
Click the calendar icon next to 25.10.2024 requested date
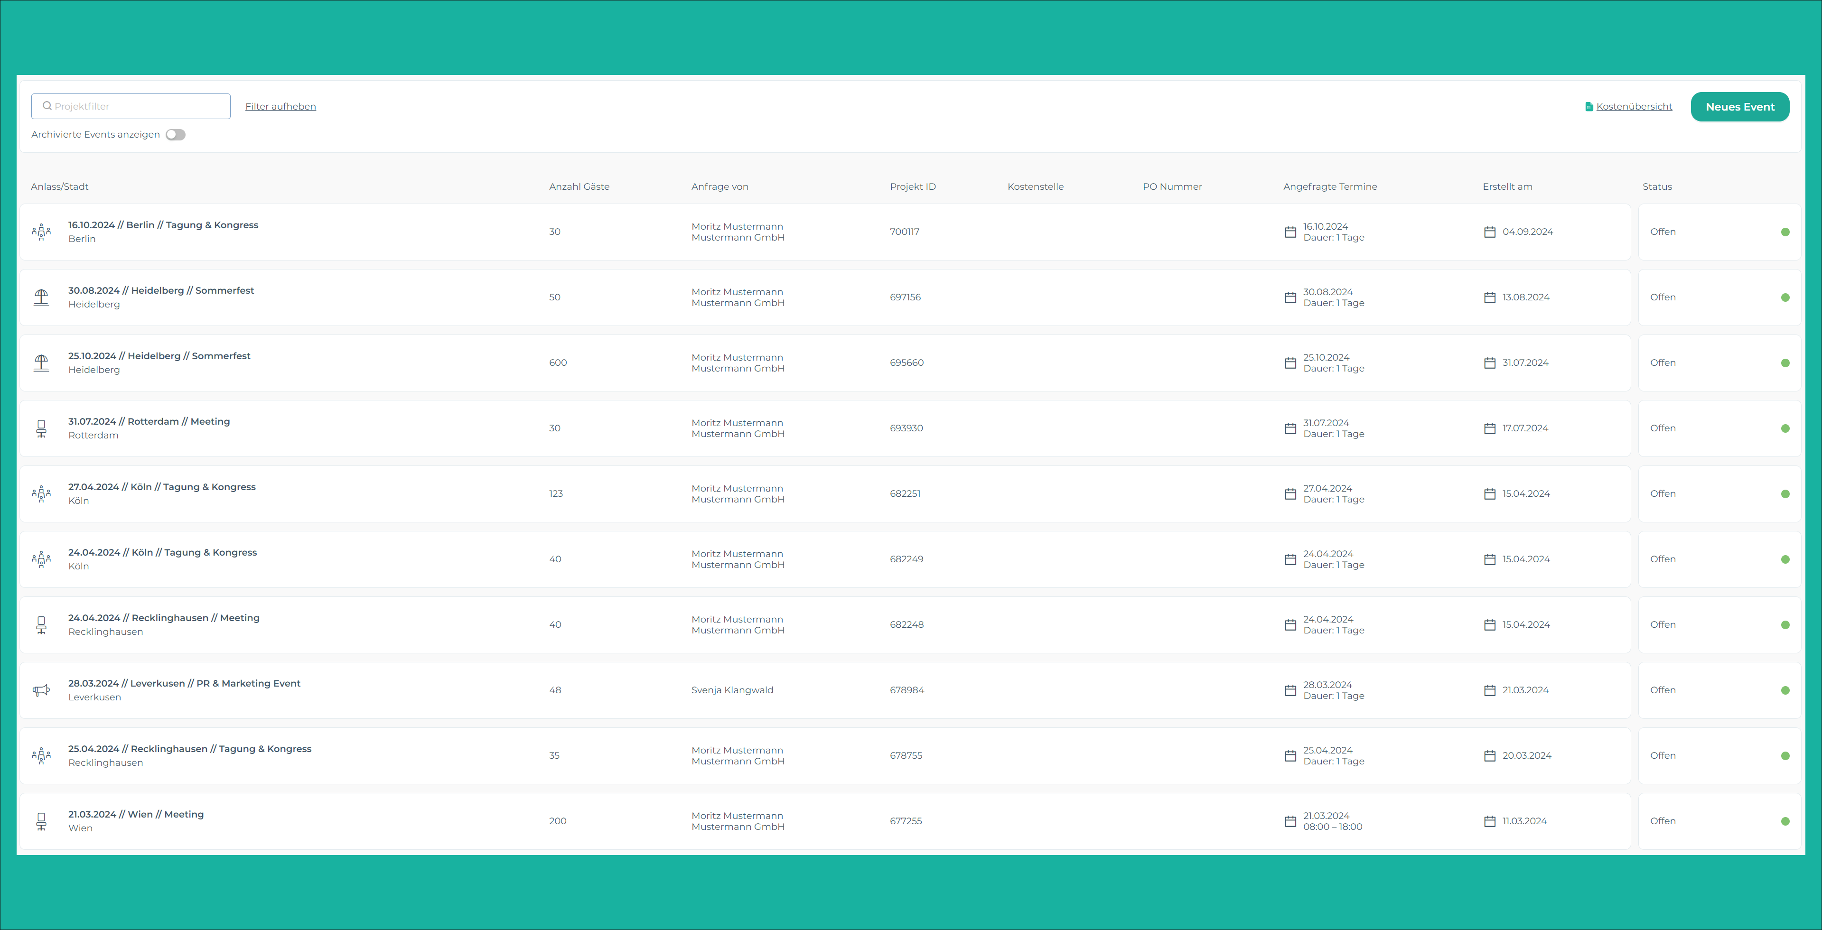click(x=1290, y=363)
